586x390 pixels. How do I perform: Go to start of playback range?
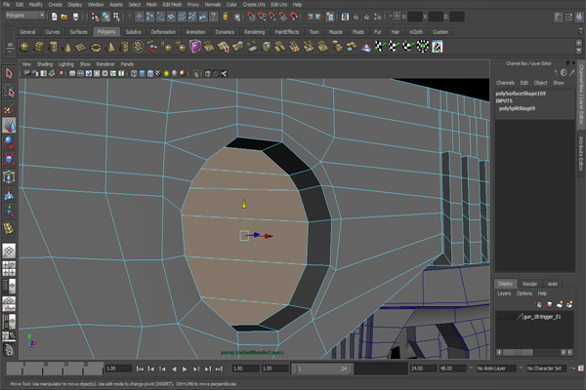pos(140,369)
